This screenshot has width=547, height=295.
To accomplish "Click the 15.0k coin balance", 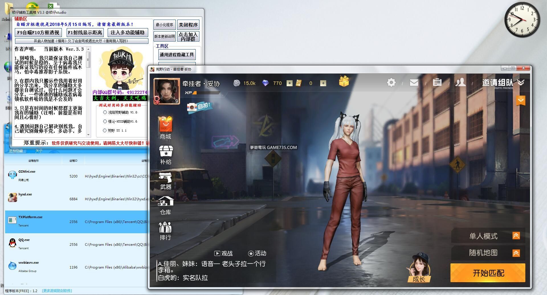I will click(x=249, y=83).
